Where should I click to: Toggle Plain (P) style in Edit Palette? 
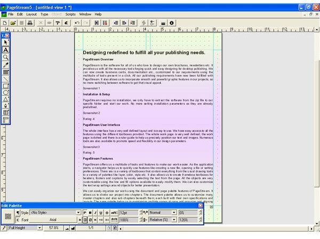pyautogui.click(x=85, y=213)
